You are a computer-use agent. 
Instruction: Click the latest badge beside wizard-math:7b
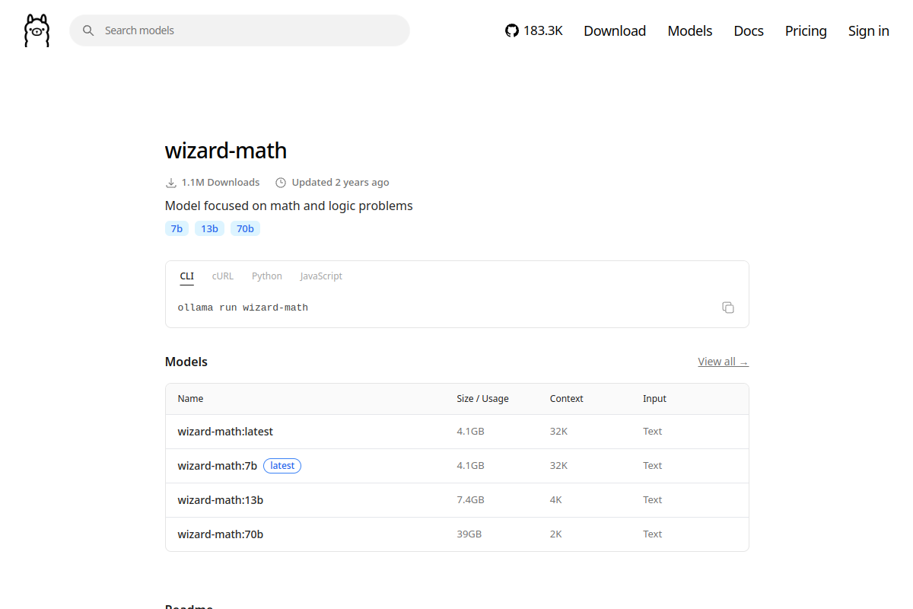282,466
